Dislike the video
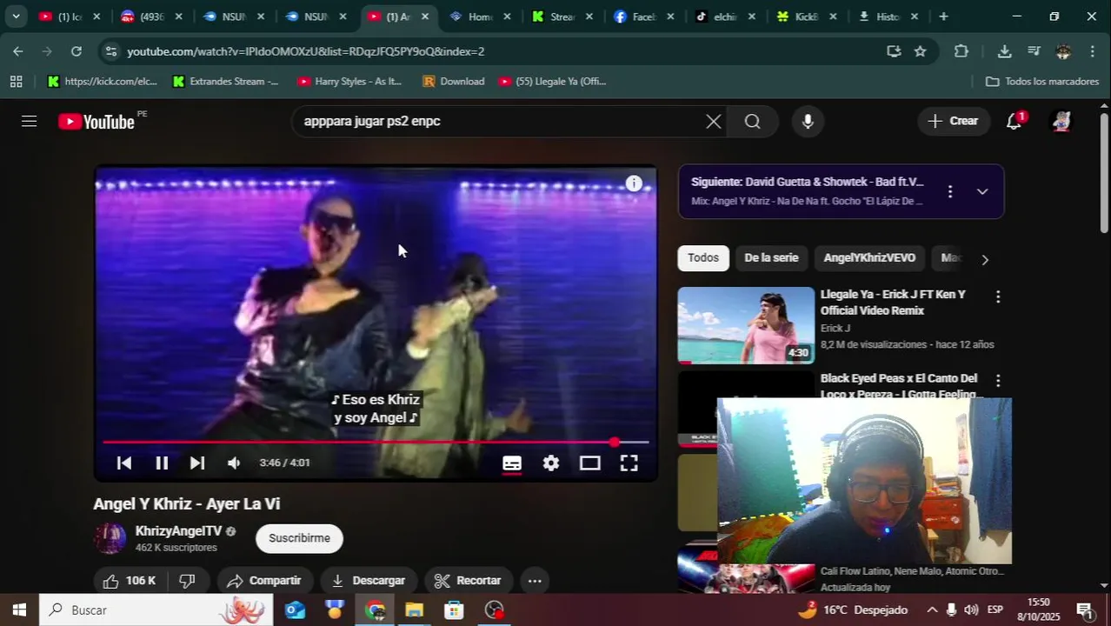The height and width of the screenshot is (626, 1111). 188,581
